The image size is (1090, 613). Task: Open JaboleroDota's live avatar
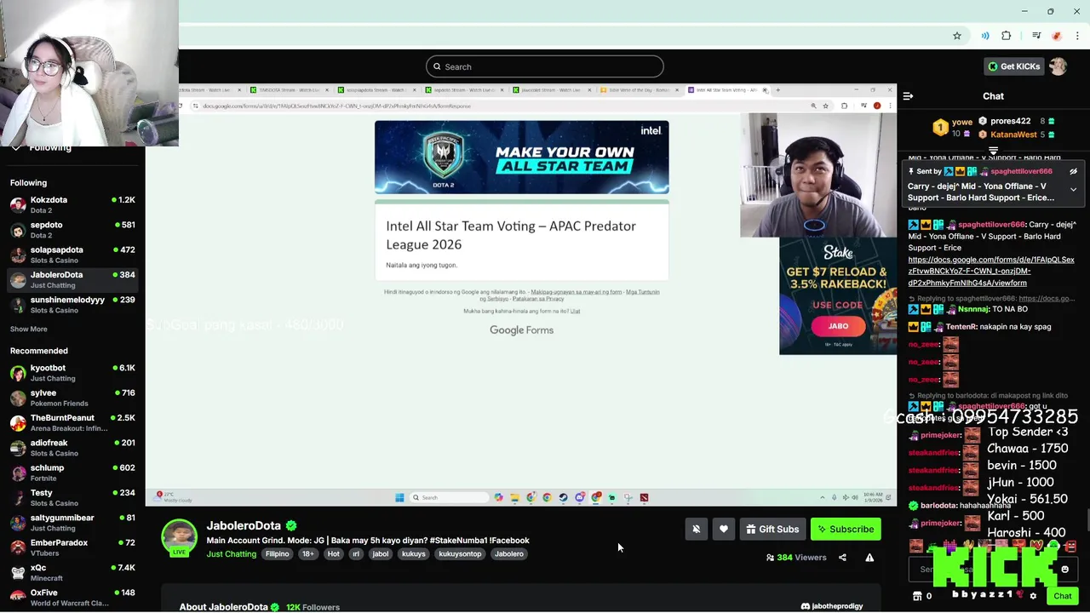pyautogui.click(x=179, y=537)
